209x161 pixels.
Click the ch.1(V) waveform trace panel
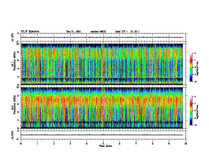[103, 37]
